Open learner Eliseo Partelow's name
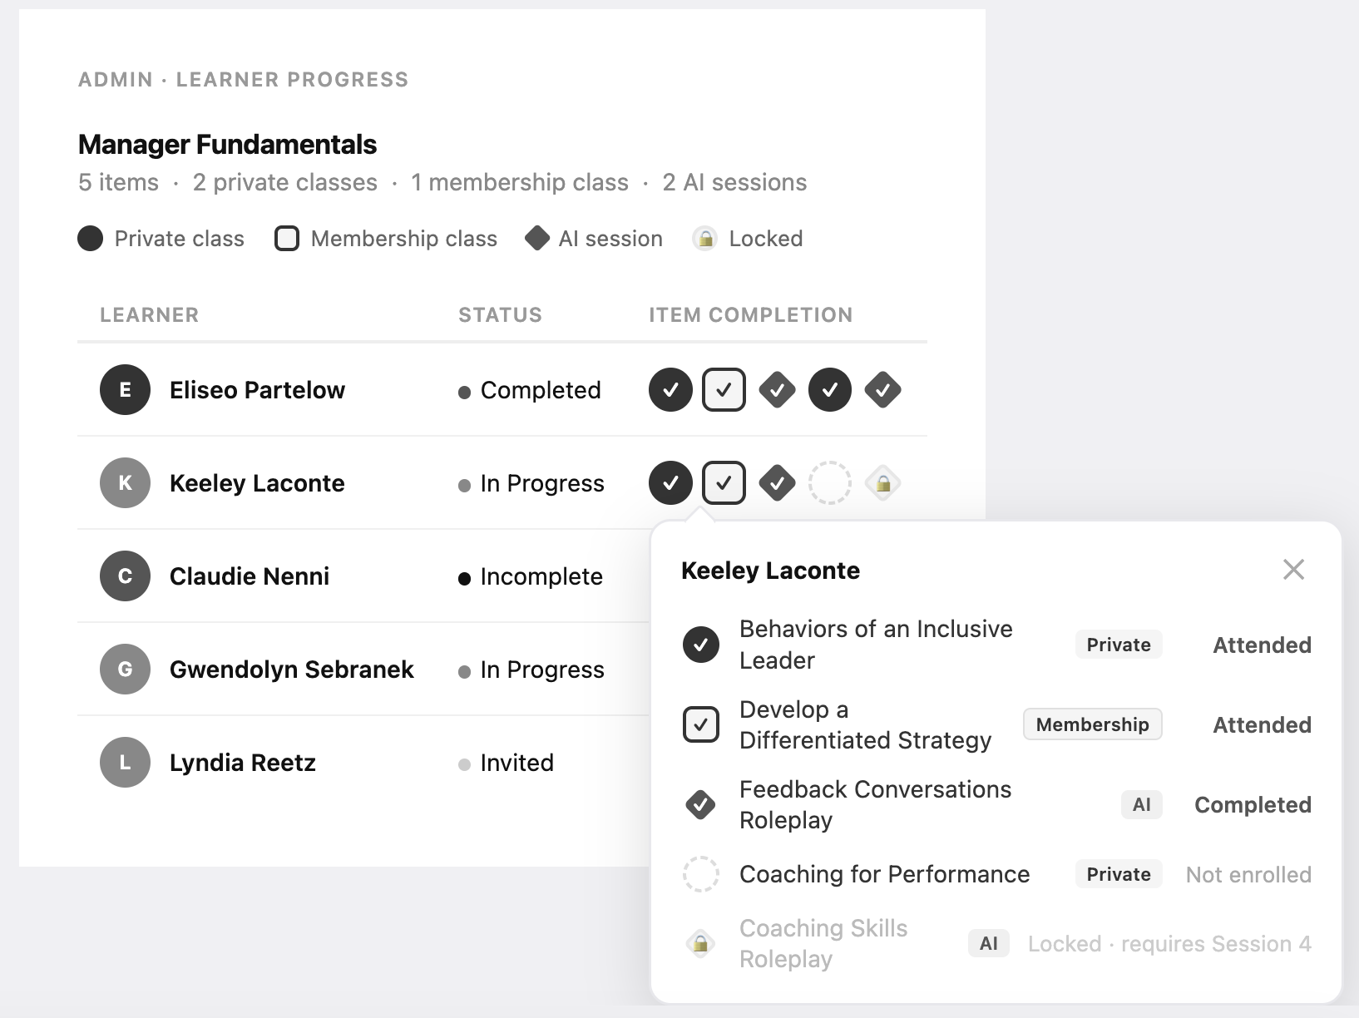 [257, 390]
